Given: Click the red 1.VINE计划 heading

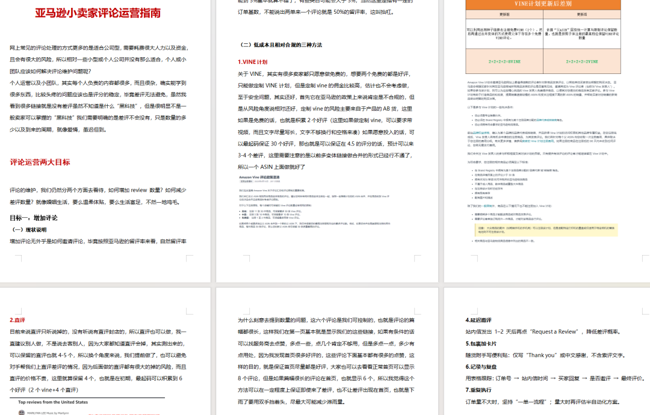Looking at the screenshot, I should click(253, 62).
